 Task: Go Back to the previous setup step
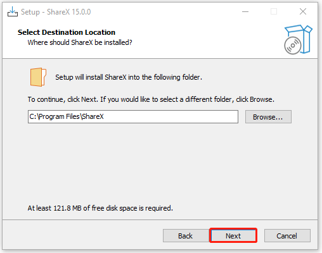pyautogui.click(x=185, y=236)
